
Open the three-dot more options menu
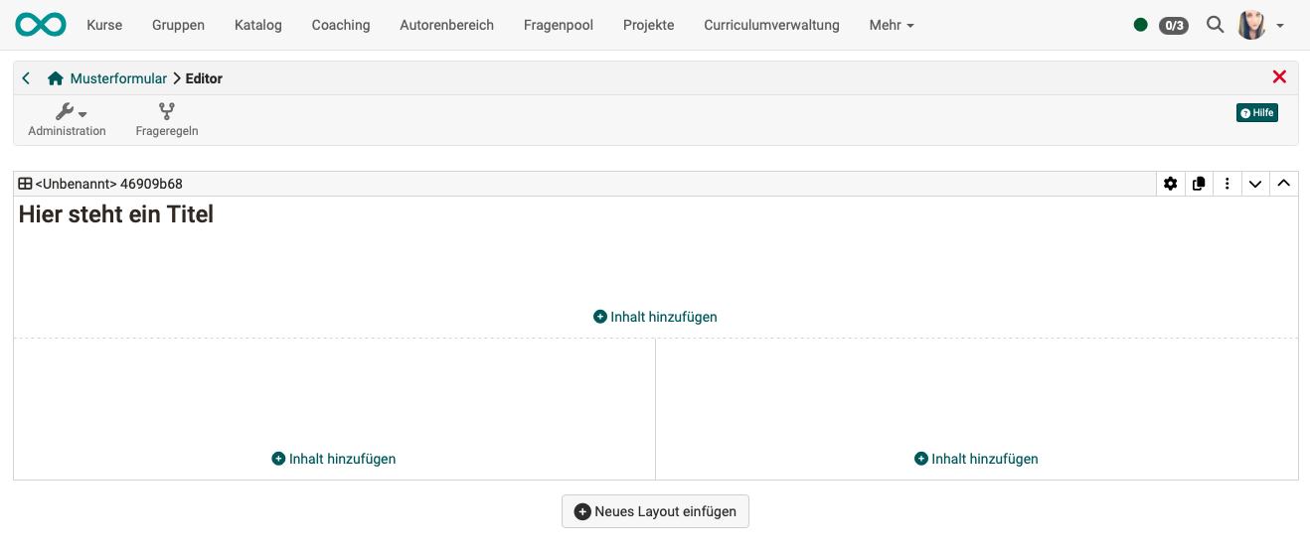tap(1228, 184)
